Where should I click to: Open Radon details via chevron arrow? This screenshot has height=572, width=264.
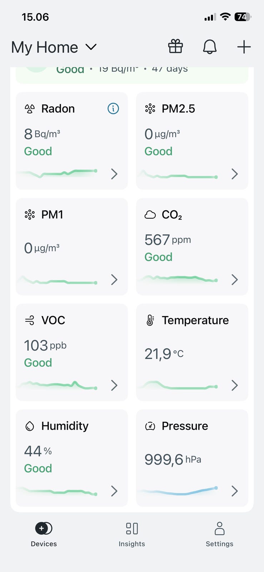[x=114, y=174]
